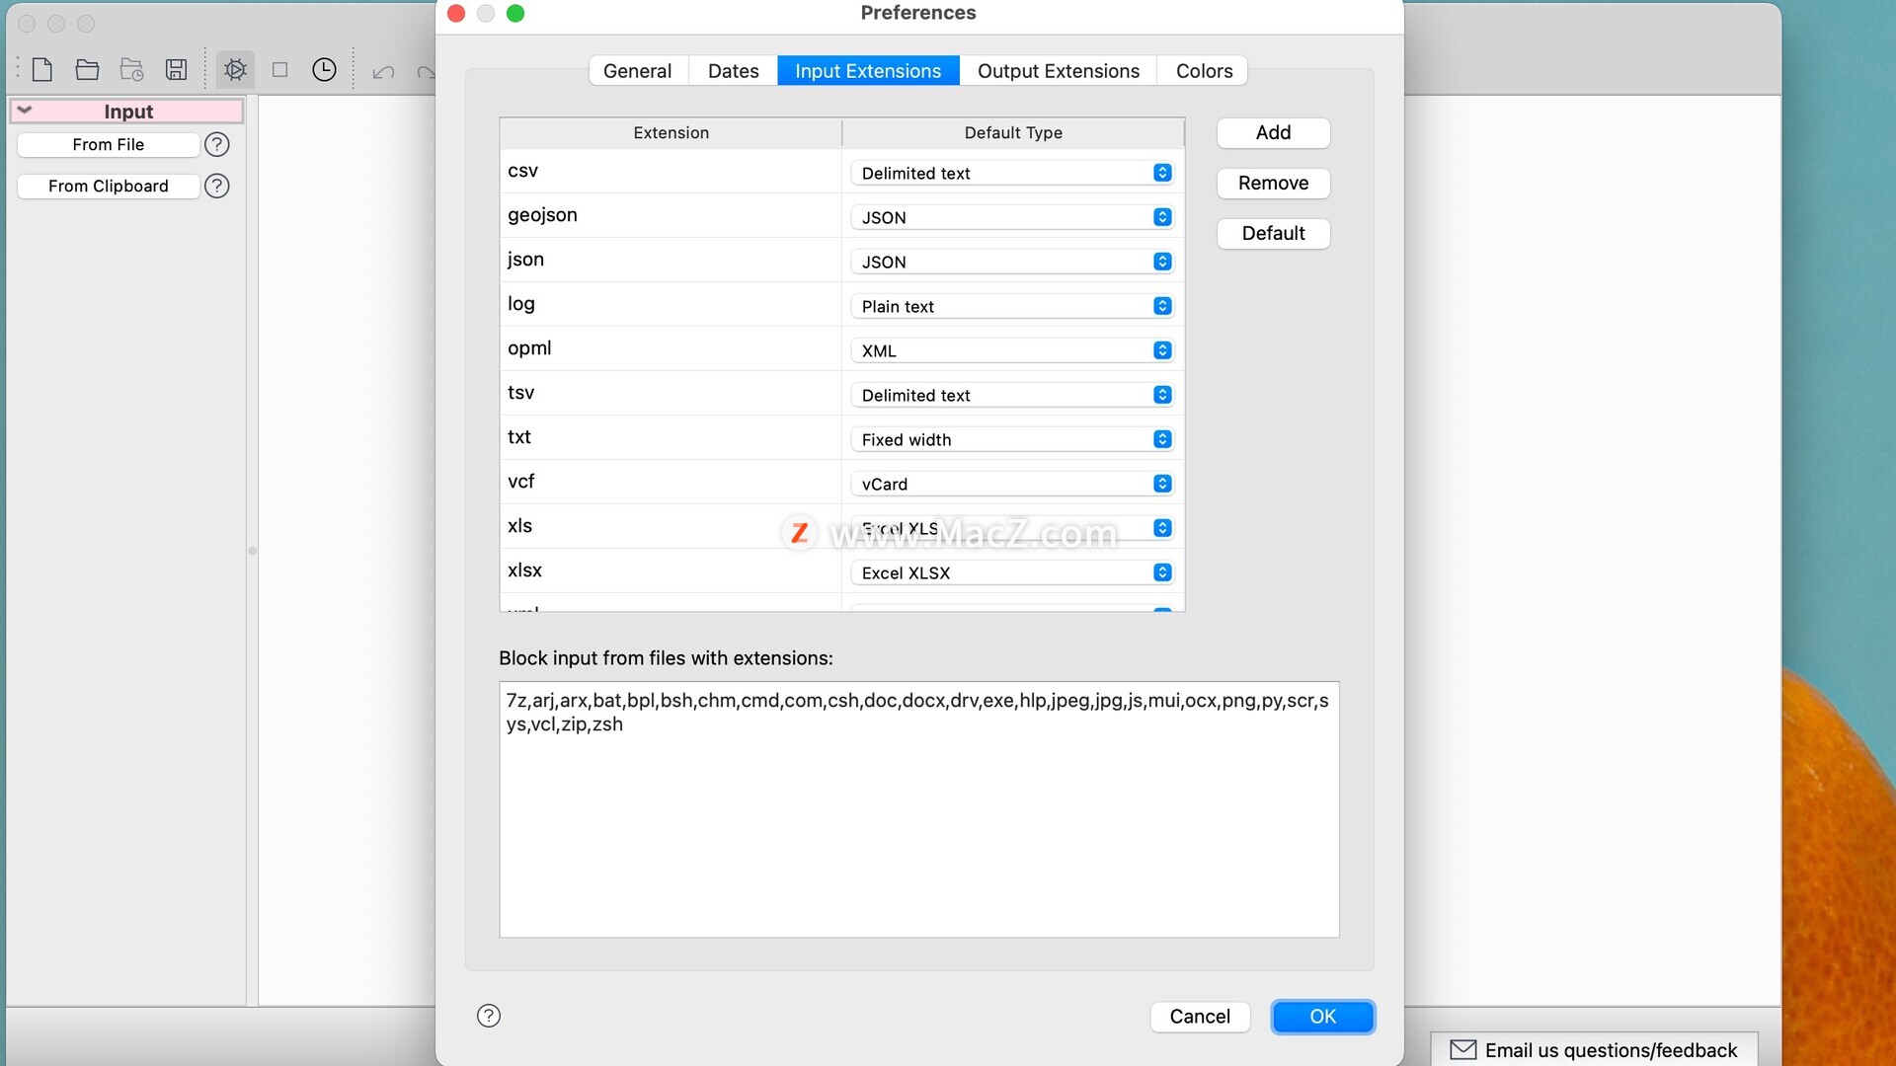Open help for From Clipboard
Screen dimensions: 1896x1066
coord(216,187)
